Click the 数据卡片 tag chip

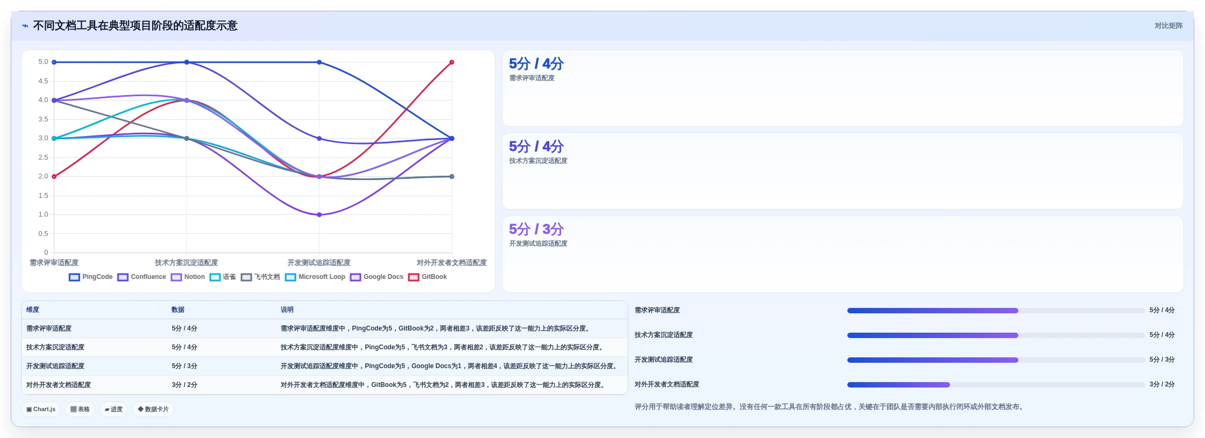[153, 409]
